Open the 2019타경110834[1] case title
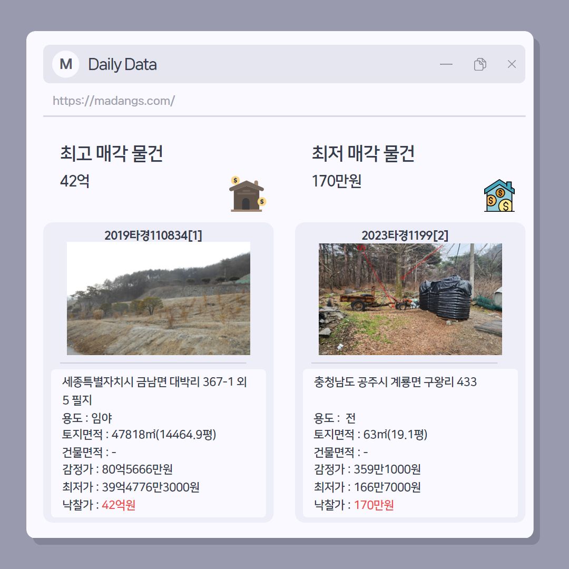 point(153,236)
